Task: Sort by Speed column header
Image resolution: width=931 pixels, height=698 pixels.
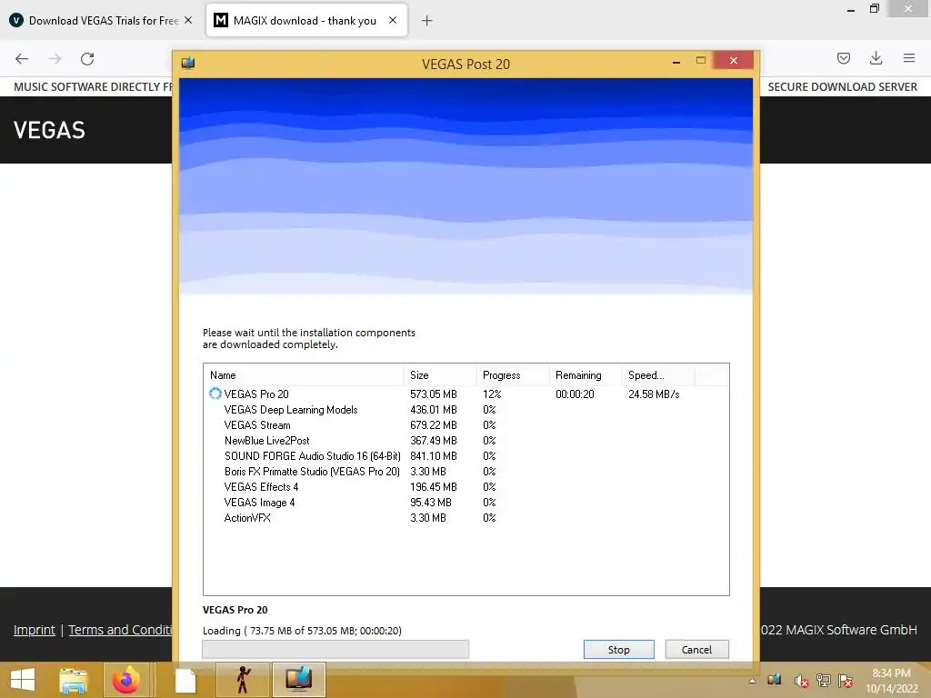Action: tap(658, 375)
